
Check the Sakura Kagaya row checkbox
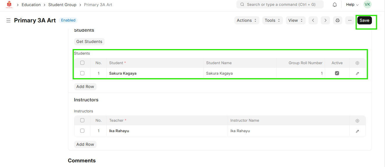pos(82,73)
